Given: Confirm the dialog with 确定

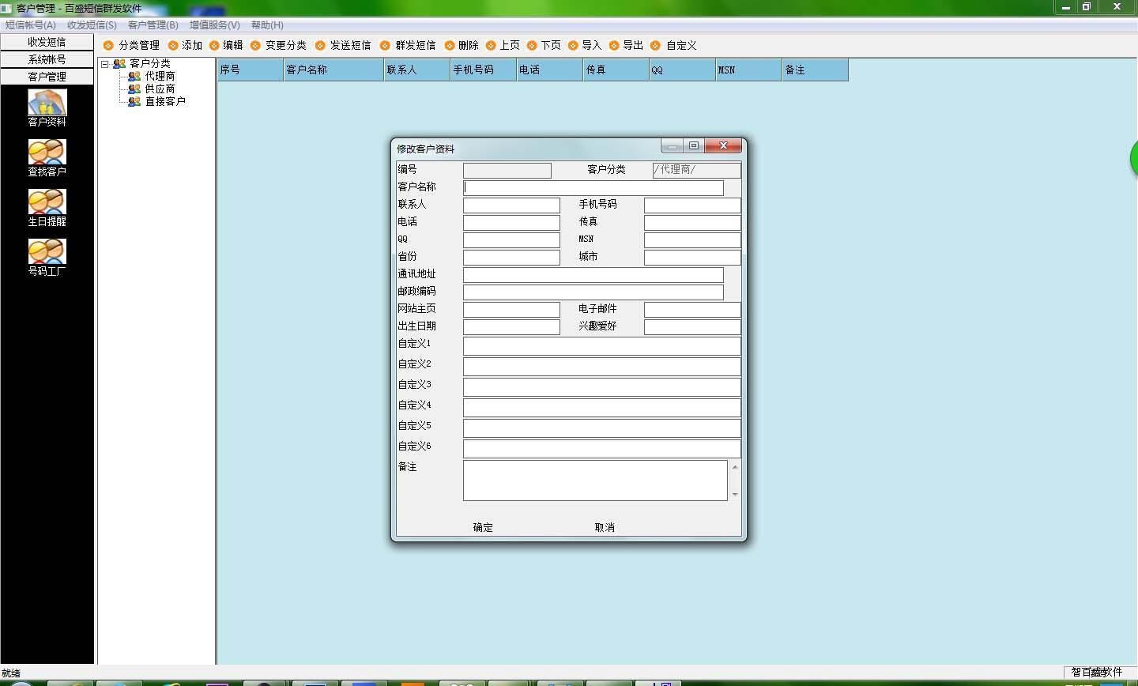Looking at the screenshot, I should click(x=483, y=527).
